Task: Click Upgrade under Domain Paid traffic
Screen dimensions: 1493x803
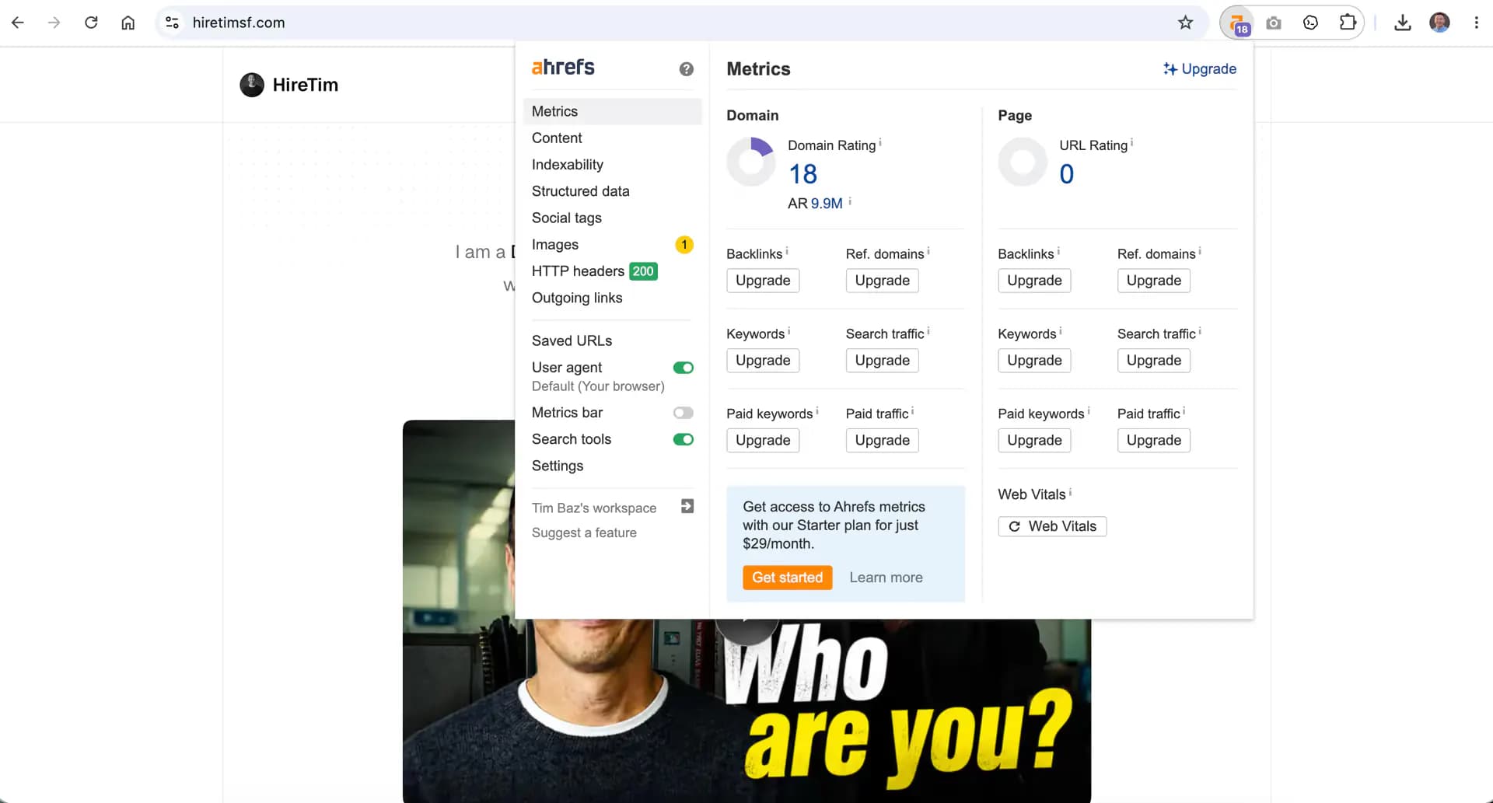Action: pos(883,441)
